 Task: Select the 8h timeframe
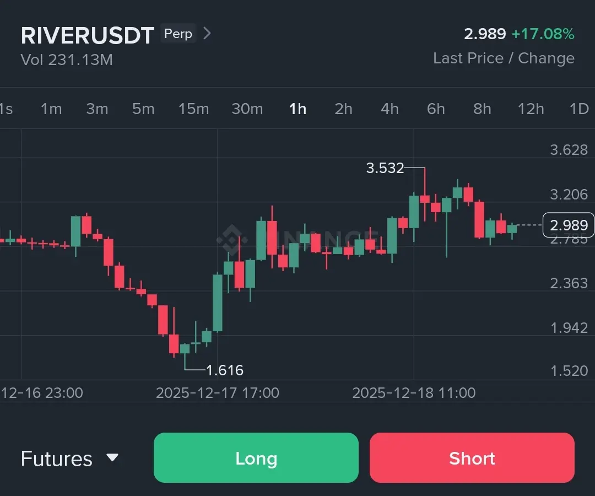[482, 109]
